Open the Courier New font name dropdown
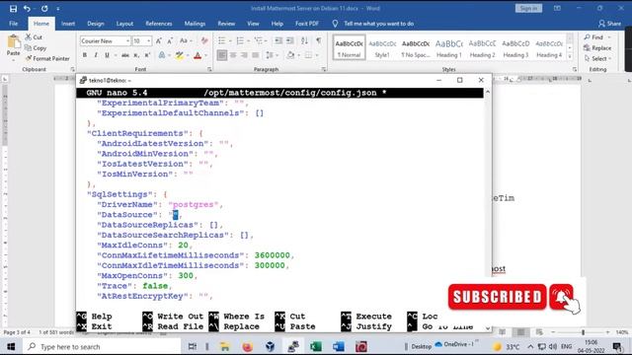The height and width of the screenshot is (355, 632). click(127, 41)
